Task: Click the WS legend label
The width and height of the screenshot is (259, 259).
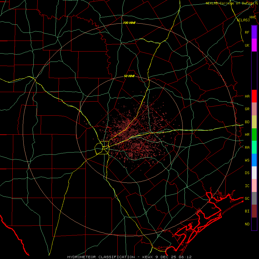Action: coord(247,160)
